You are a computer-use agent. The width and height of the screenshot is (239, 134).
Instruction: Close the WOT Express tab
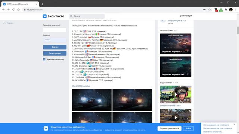coord(36,4)
